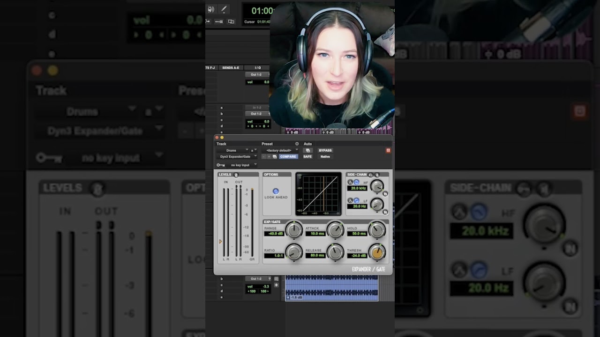
Task: Click the blue drum audio clip waveform
Action: coord(332,287)
